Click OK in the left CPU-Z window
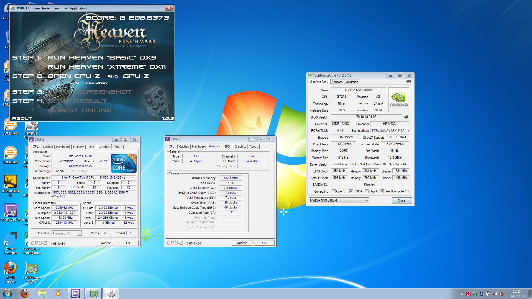 (128, 243)
